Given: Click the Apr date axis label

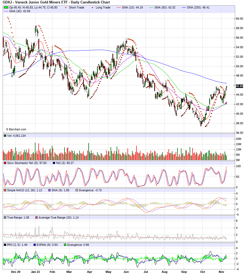Looking at the screenshot, I should (90, 272).
